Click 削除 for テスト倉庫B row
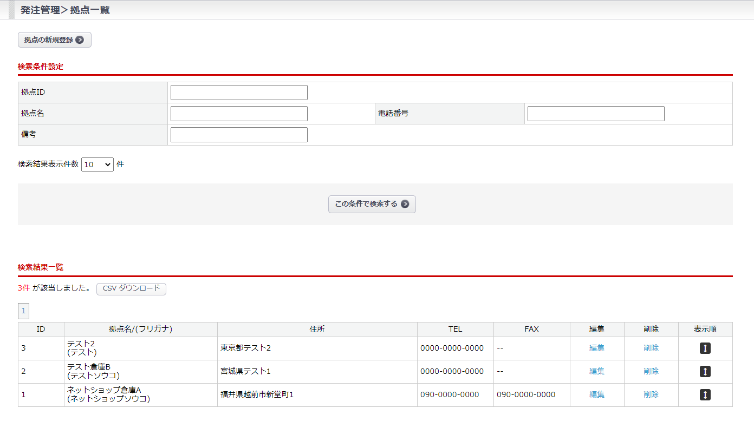754x428 pixels. point(651,371)
